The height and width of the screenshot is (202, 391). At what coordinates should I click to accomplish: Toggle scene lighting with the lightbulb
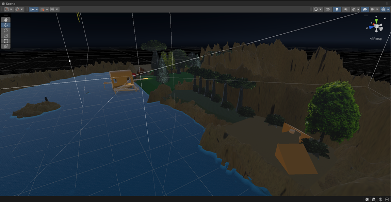point(337,10)
